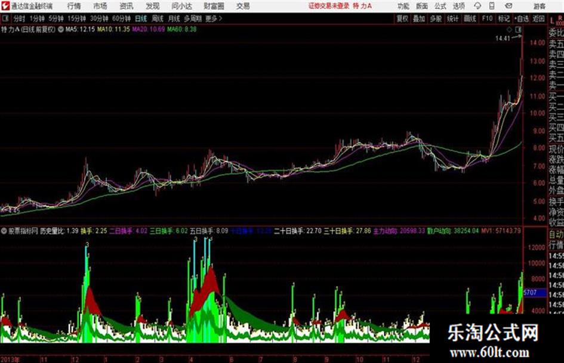Image resolution: width=564 pixels, height=363 pixels.
Task: Open the envelope messages icon
Action: (x=508, y=6)
